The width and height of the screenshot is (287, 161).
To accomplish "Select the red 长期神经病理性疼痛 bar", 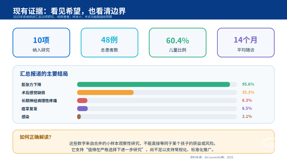I will pyautogui.click(x=82, y=100).
